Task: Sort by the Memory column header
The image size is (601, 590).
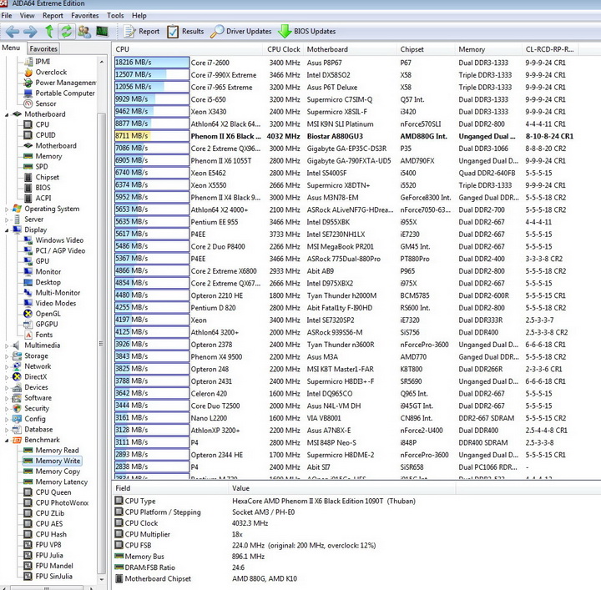Action: (x=488, y=49)
